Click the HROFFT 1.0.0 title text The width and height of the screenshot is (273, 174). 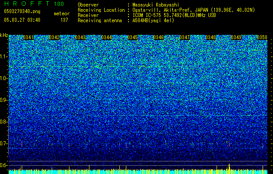34,3
